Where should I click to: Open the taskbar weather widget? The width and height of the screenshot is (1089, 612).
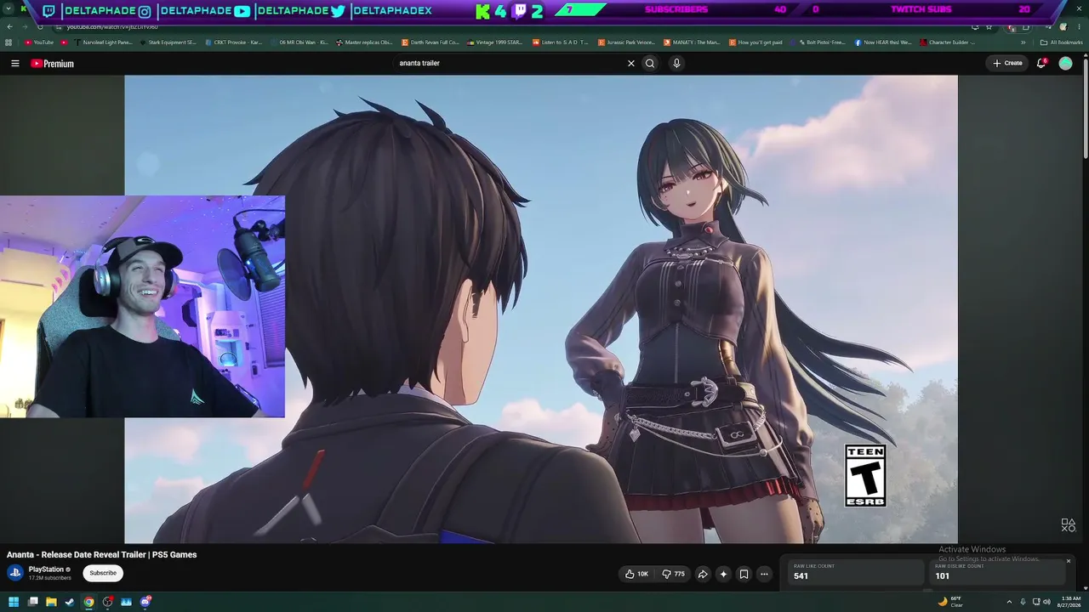coord(949,602)
